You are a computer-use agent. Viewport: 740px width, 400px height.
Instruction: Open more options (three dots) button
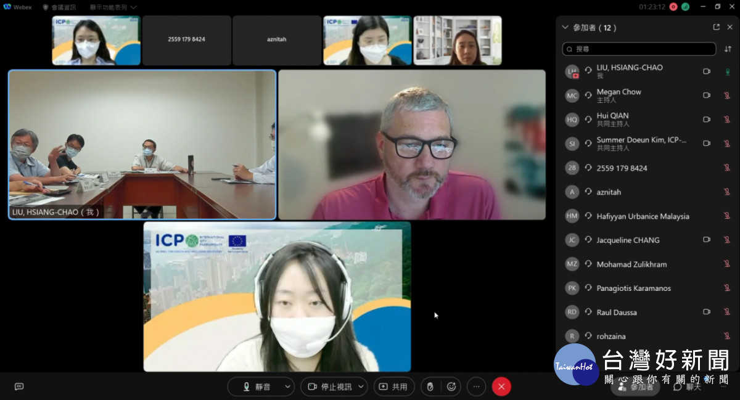coord(476,386)
